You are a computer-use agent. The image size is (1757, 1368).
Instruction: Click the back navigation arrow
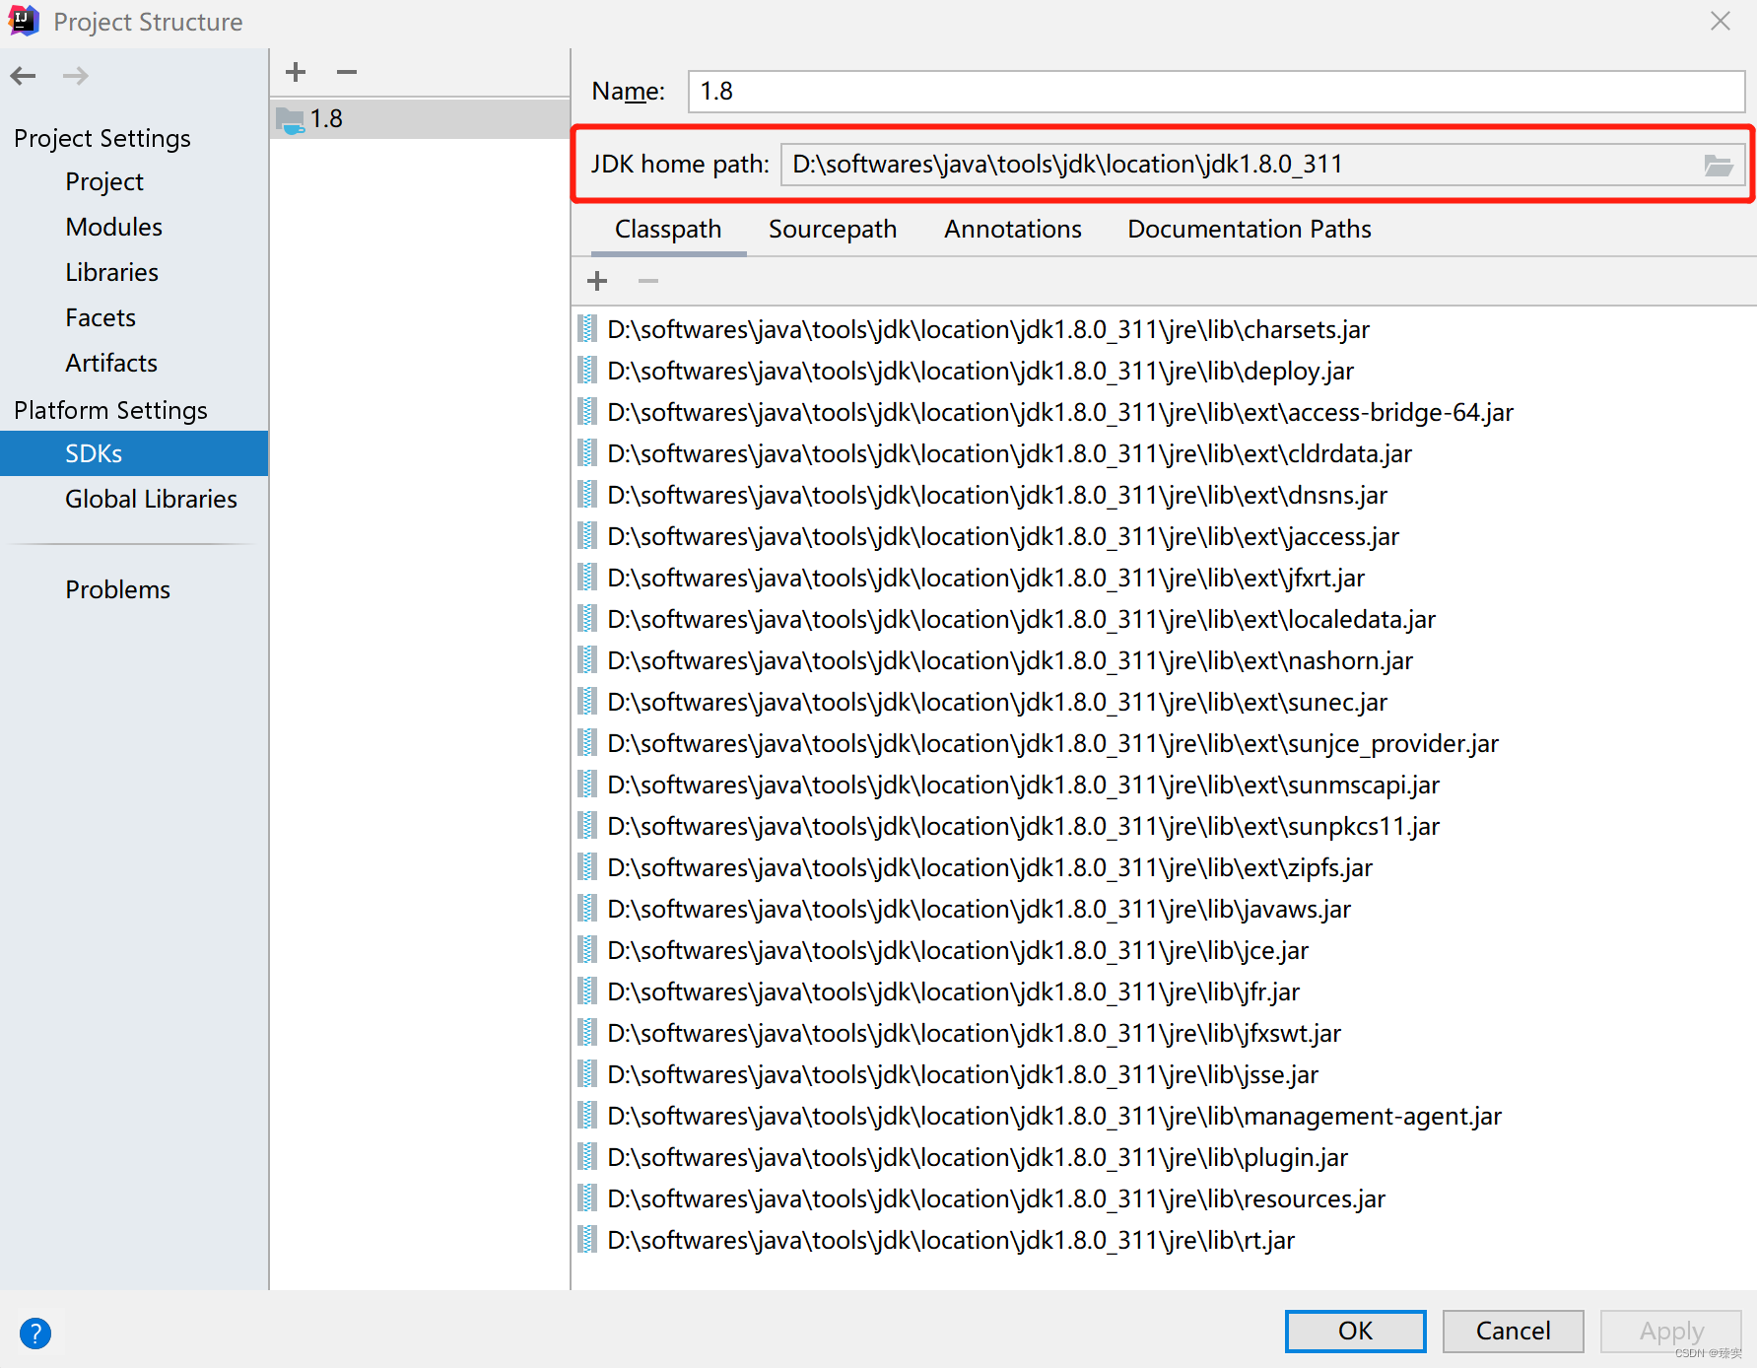24,76
